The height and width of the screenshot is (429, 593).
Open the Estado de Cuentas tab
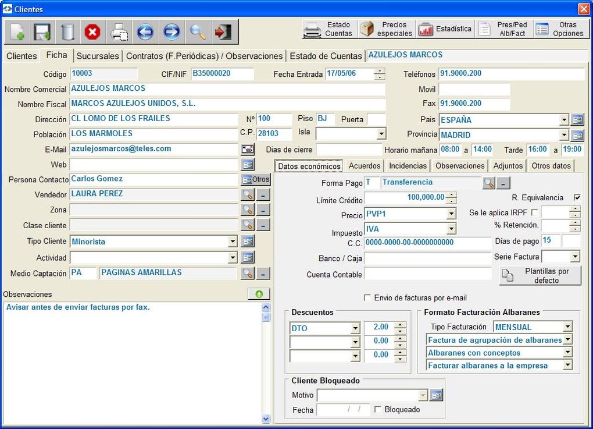tap(326, 56)
